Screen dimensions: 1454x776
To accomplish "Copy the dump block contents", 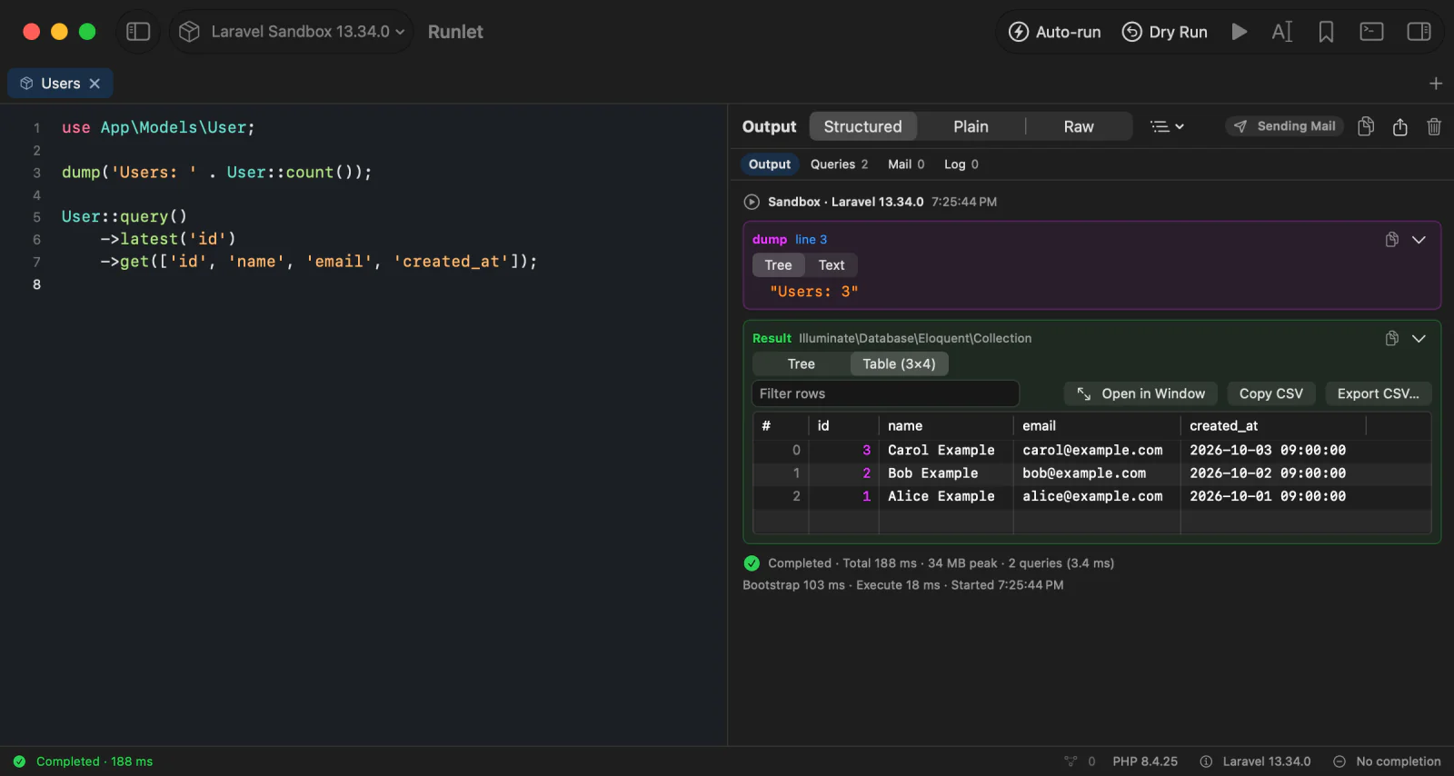I will click(x=1391, y=240).
